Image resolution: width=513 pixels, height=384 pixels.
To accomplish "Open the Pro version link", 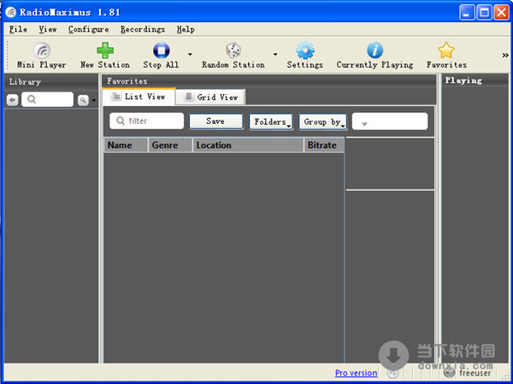I will coord(356,373).
